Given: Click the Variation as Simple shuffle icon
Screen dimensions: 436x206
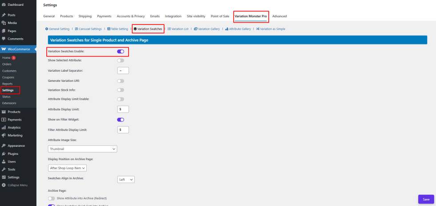Looking at the screenshot, I should point(258,29).
